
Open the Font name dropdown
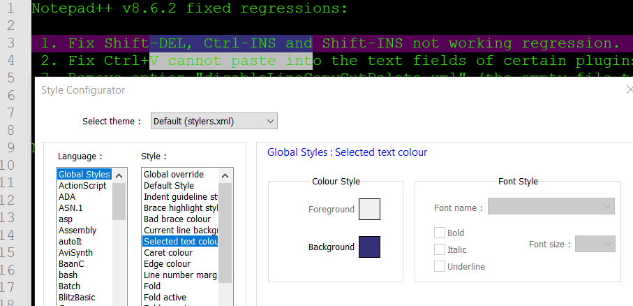pyautogui.click(x=551, y=206)
